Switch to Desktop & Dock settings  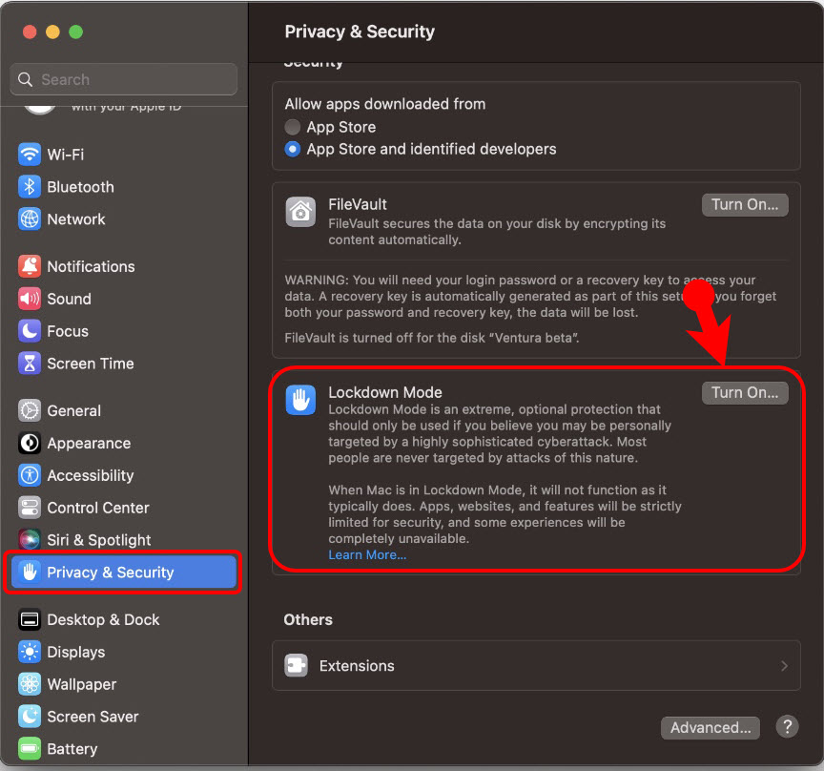pos(101,619)
